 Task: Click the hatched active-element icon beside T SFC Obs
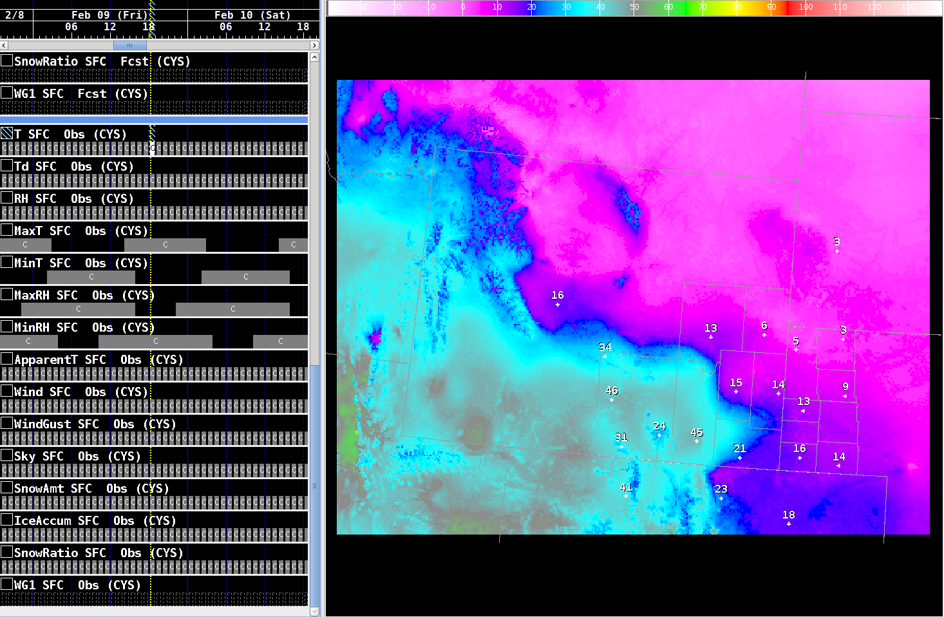pos(7,133)
